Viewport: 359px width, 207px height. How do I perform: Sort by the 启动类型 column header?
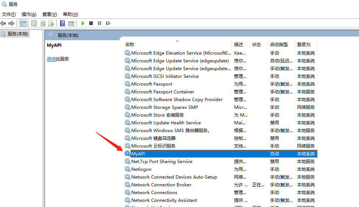coord(279,45)
